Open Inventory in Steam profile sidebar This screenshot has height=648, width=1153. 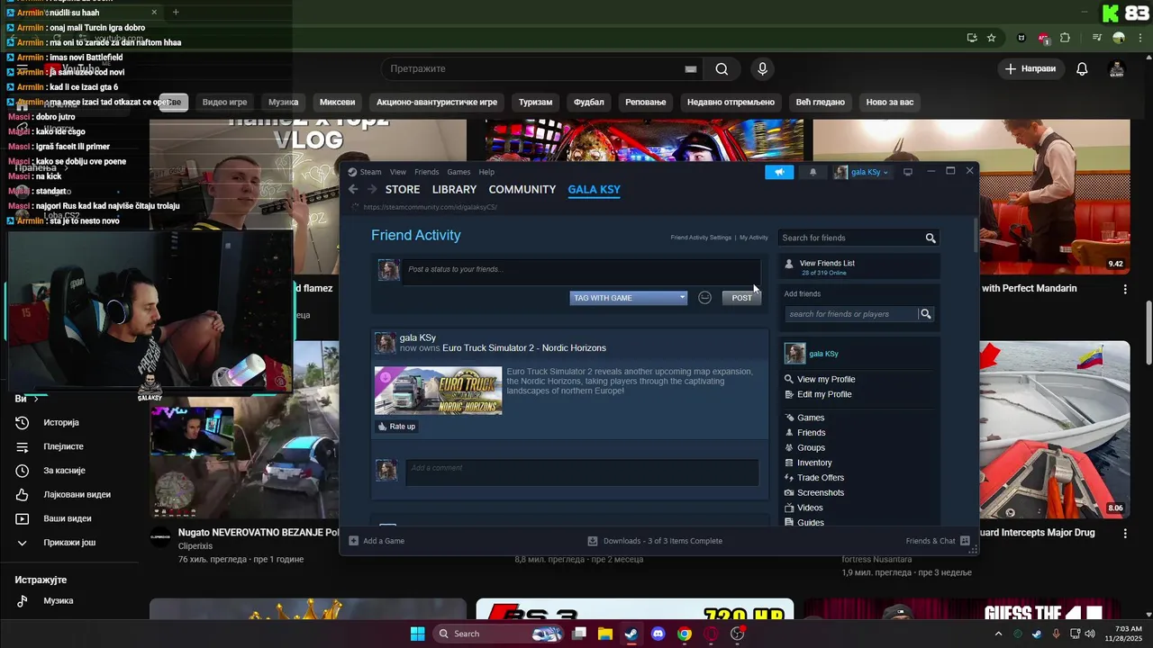(814, 463)
